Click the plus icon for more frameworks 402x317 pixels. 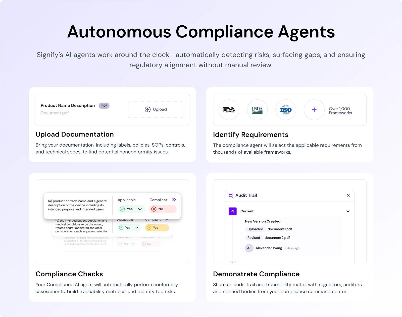(x=314, y=110)
